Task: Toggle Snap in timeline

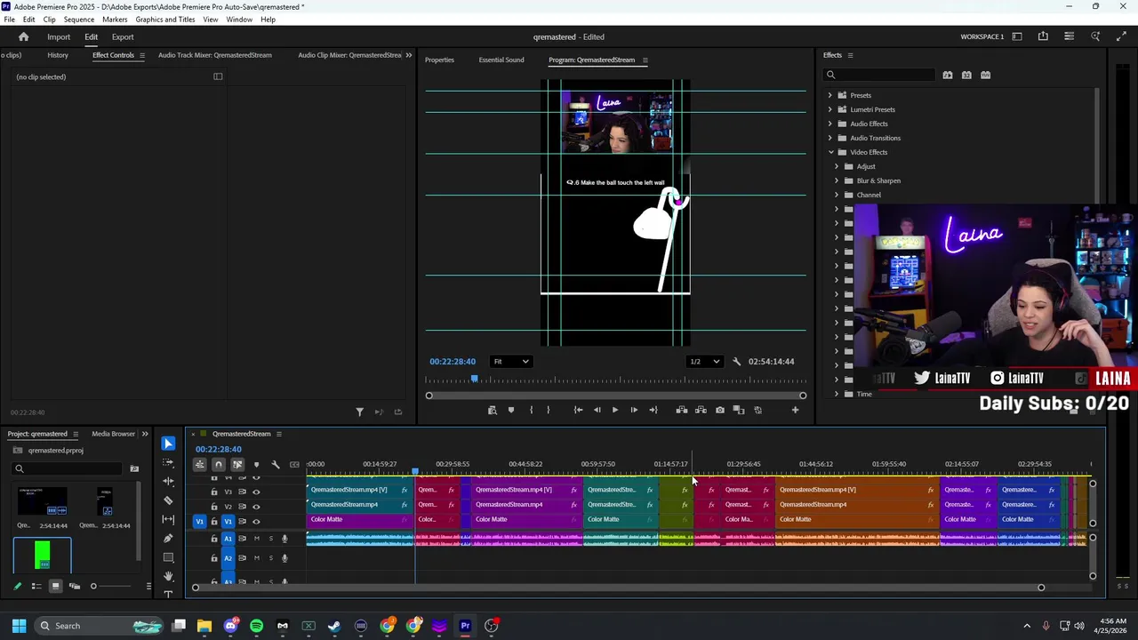Action: [219, 464]
